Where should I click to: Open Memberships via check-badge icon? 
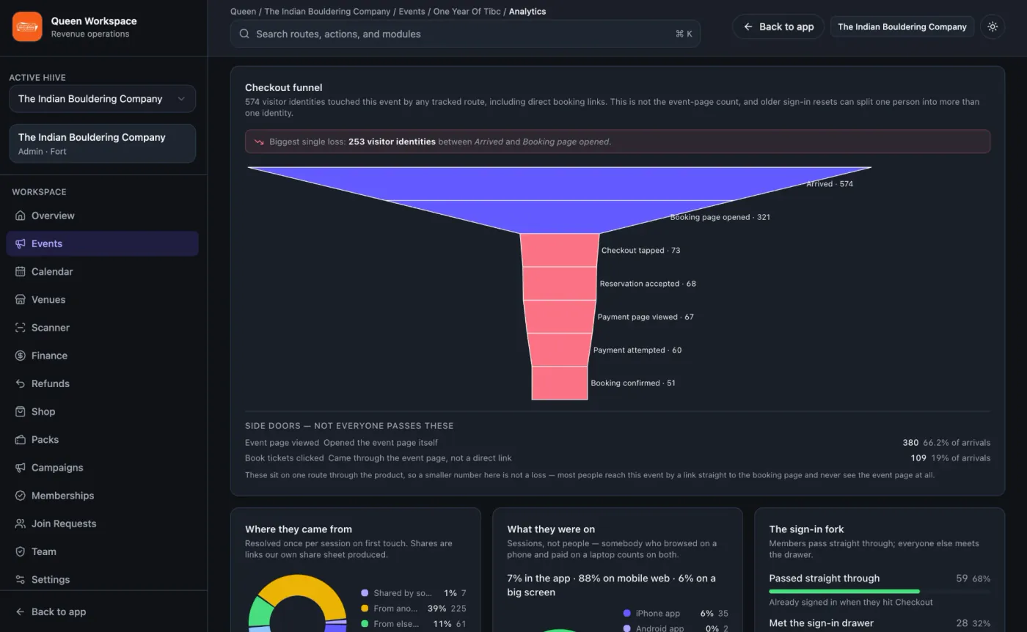click(21, 496)
